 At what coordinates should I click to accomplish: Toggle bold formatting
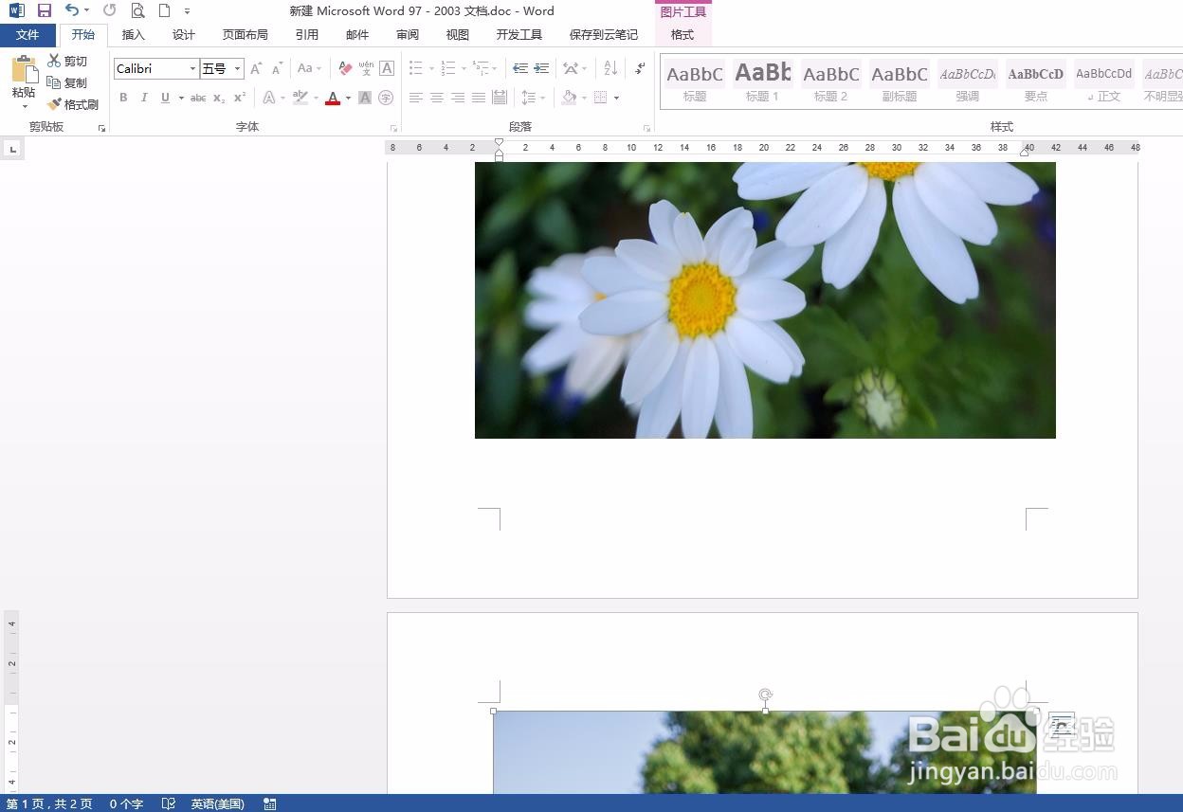click(x=123, y=98)
